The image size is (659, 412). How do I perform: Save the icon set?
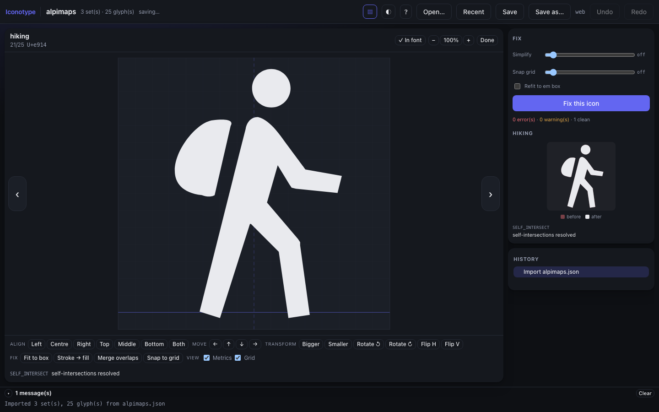510,12
